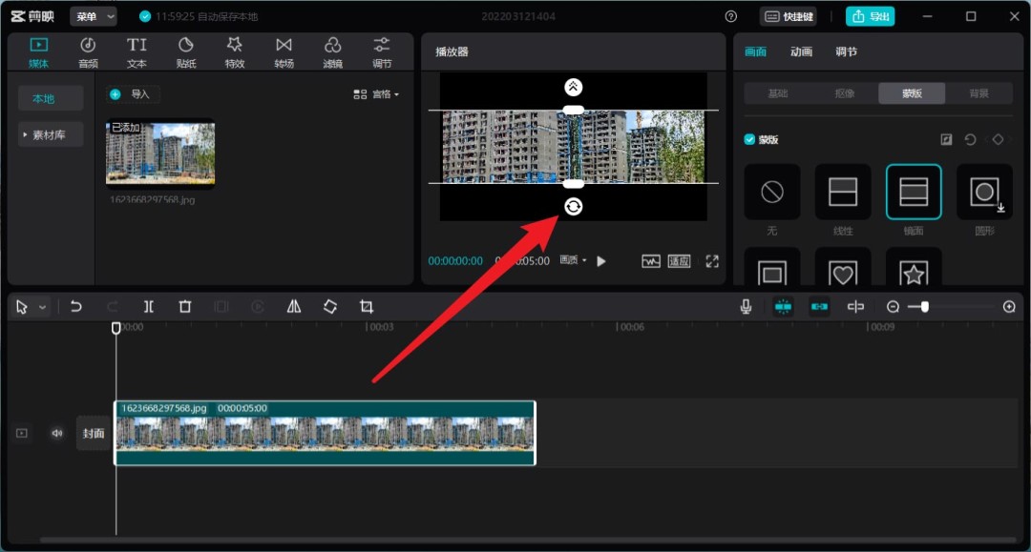Select the crop tool above the timeline
This screenshot has width=1031, height=552.
click(368, 306)
